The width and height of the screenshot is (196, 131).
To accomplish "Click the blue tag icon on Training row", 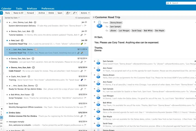I will click(x=82, y=80).
